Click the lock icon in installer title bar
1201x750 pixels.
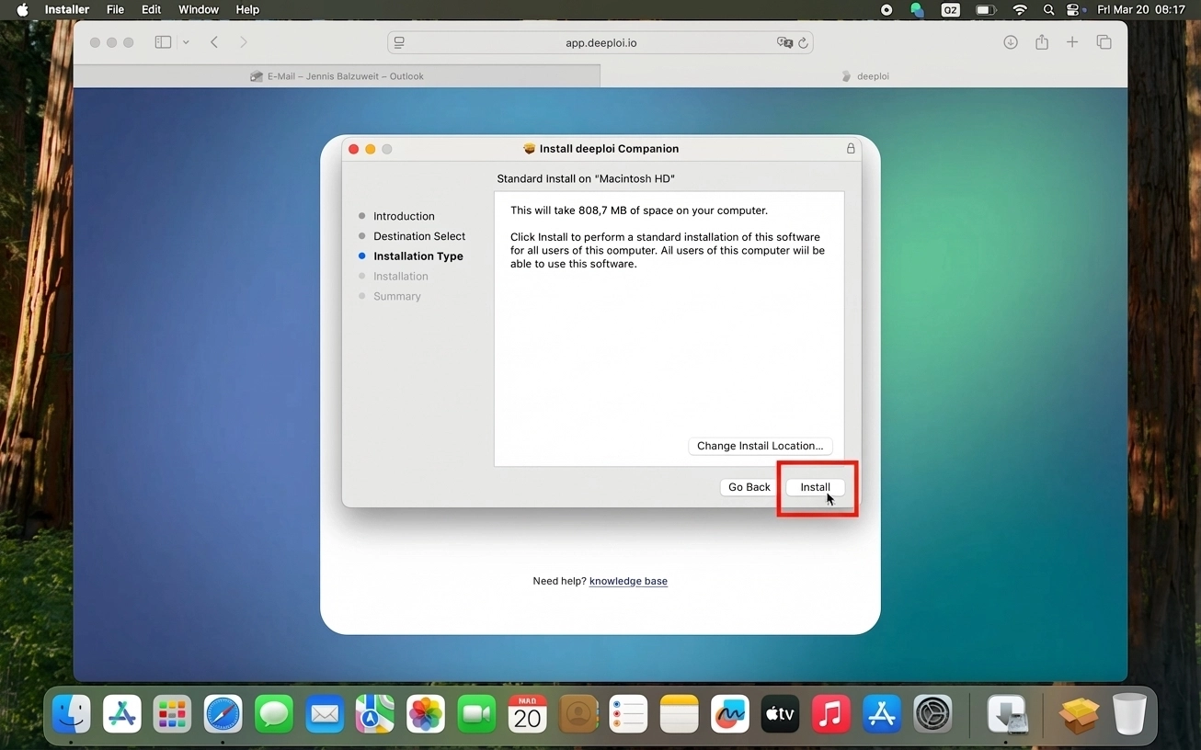(x=851, y=149)
